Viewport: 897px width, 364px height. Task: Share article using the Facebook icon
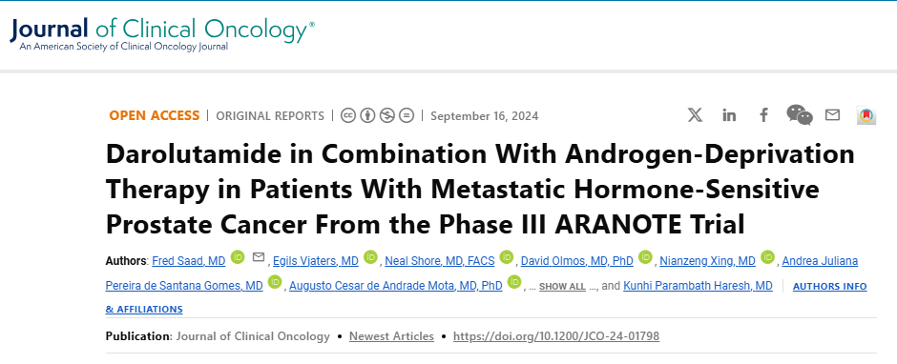(763, 115)
